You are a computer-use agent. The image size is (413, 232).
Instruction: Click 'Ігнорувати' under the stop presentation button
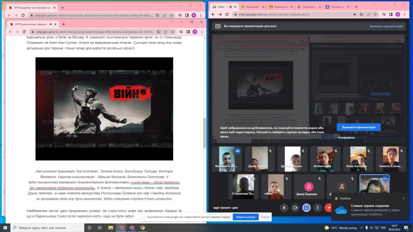pos(346,138)
